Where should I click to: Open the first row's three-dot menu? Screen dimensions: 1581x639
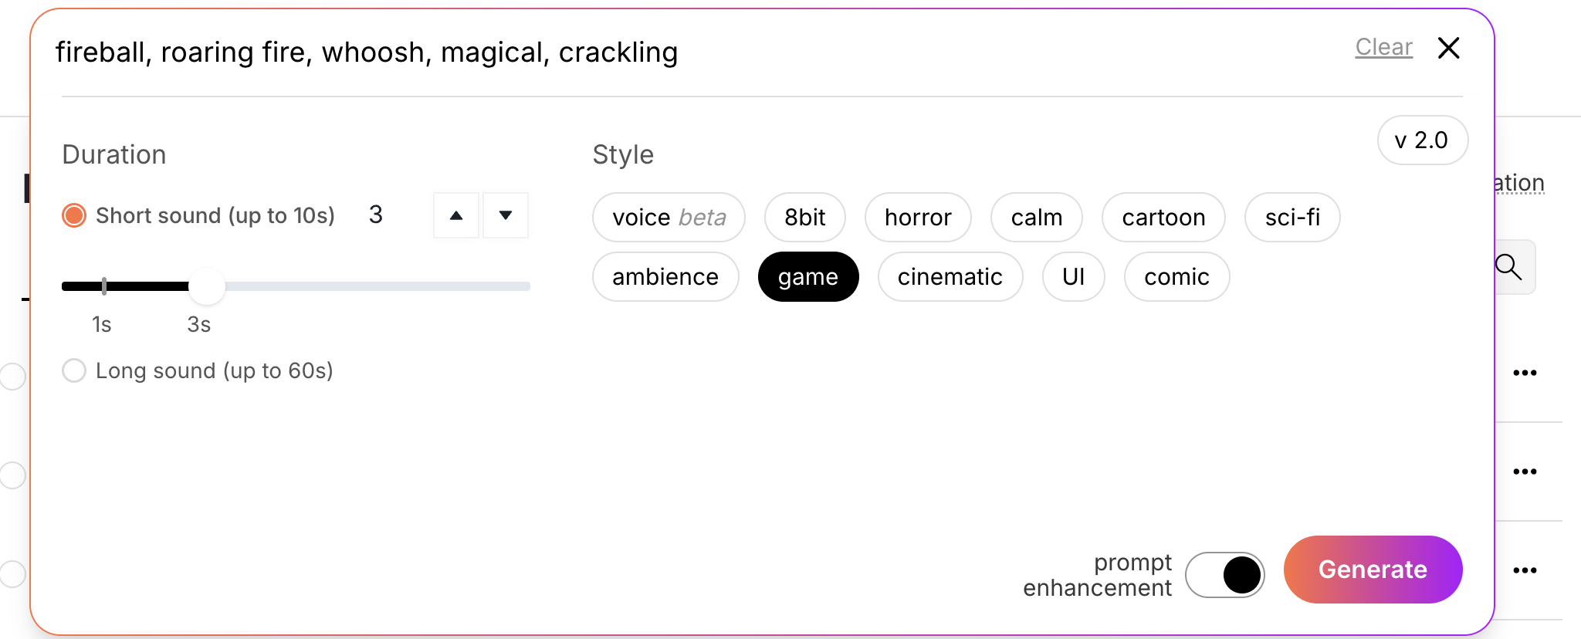pyautogui.click(x=1525, y=374)
